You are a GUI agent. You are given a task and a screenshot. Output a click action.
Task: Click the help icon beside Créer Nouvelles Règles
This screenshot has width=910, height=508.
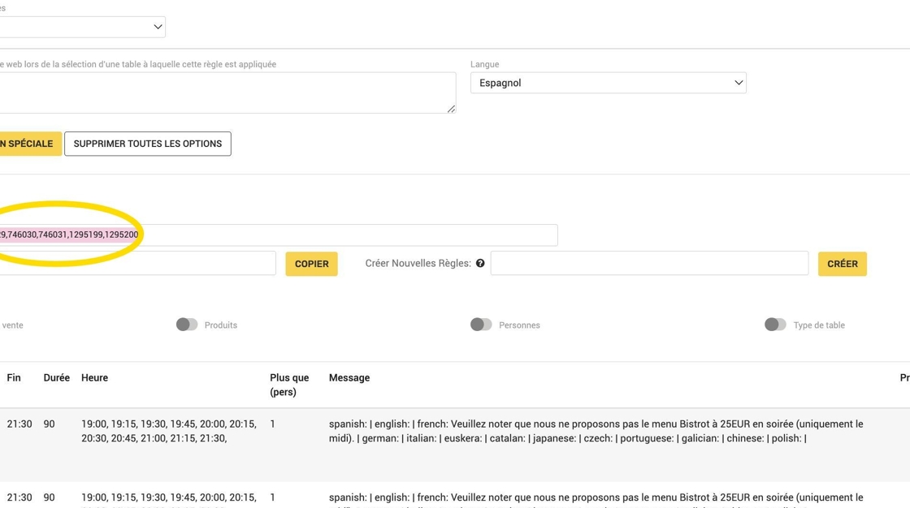[480, 264]
